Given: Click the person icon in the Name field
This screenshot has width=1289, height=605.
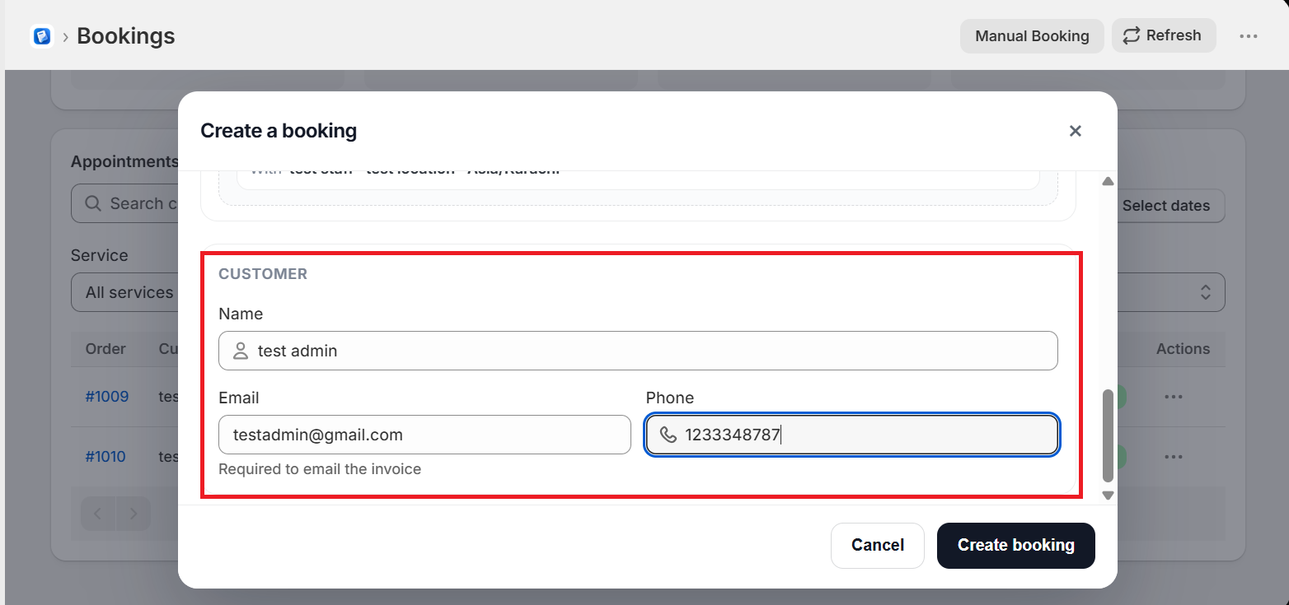Looking at the screenshot, I should click(241, 351).
